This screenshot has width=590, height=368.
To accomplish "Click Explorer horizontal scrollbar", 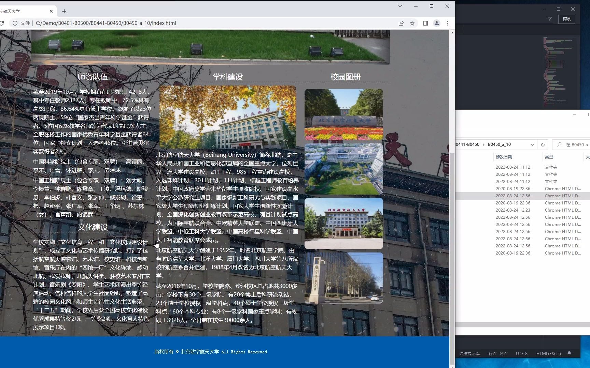I will point(522,325).
